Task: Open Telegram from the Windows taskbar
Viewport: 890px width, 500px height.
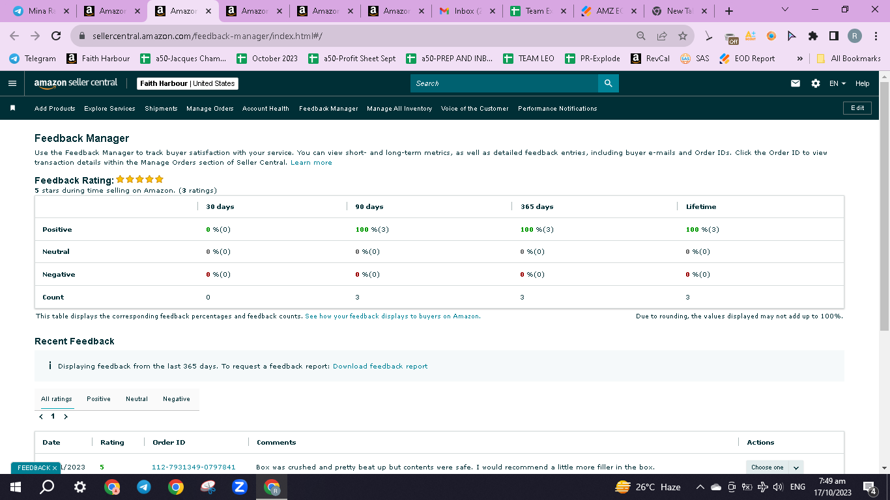Action: (x=144, y=487)
